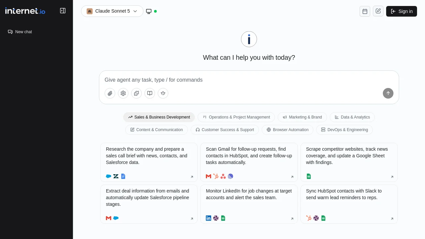Select the Scan Gmail for follow-up requests card
The width and height of the screenshot is (425, 239).
tap(249, 162)
